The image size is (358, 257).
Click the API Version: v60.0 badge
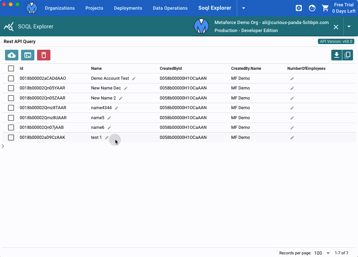(336, 41)
